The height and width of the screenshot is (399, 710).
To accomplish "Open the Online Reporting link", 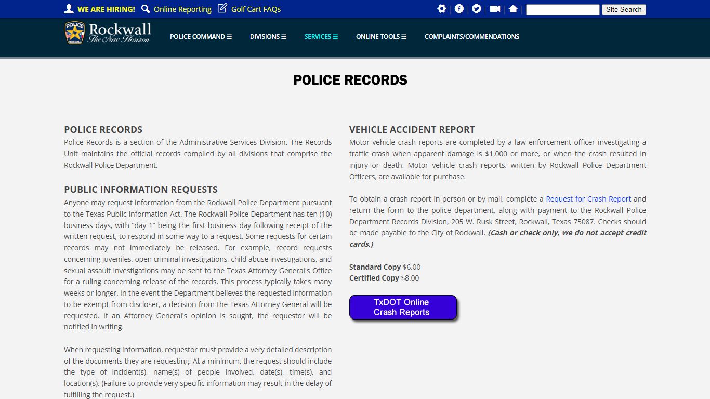I will coord(182,9).
